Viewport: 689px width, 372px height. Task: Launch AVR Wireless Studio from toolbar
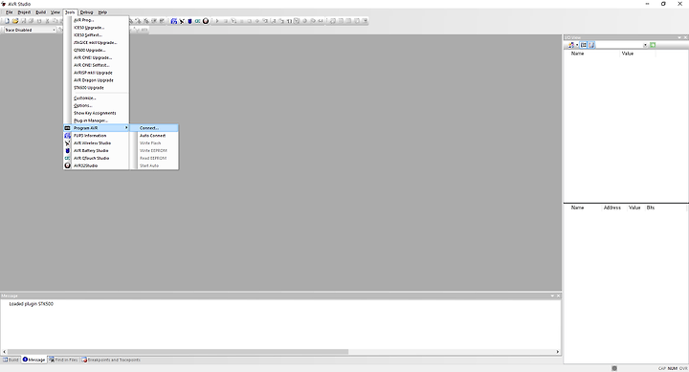point(182,21)
